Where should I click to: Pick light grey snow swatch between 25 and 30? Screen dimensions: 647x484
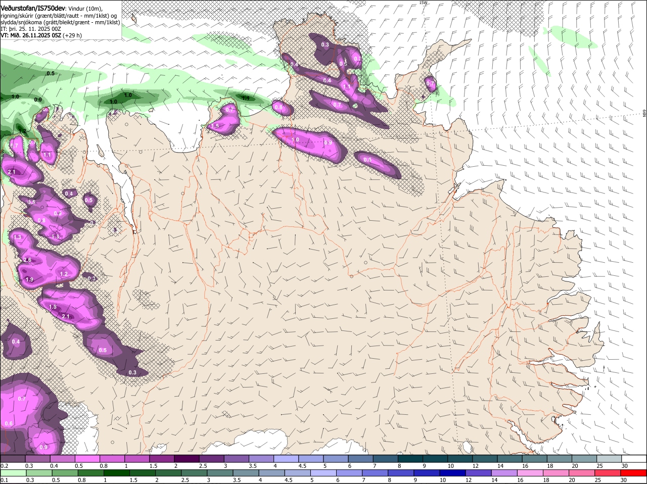610,459
